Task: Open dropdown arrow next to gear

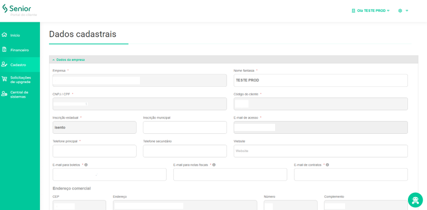Action: [x=407, y=10]
